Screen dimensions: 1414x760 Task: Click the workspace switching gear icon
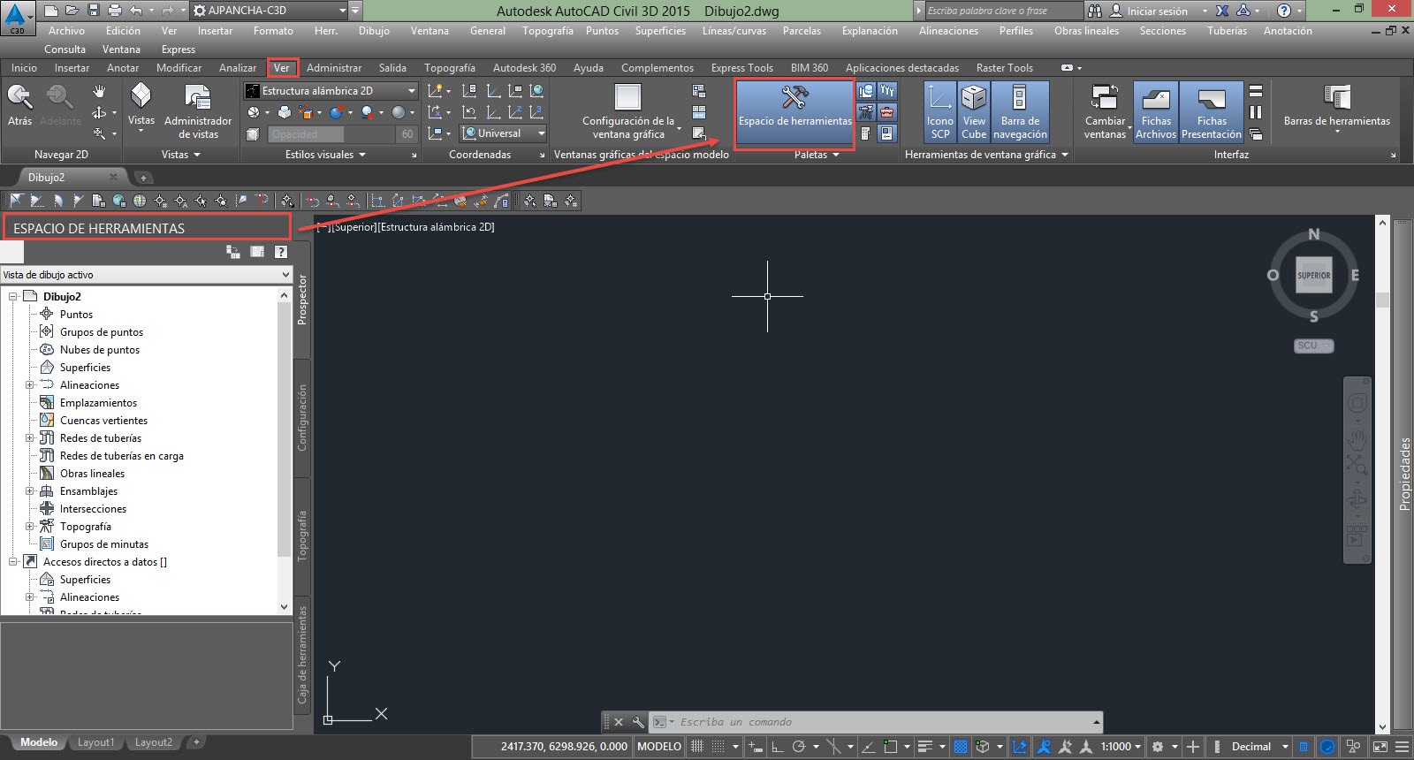pyautogui.click(x=1158, y=747)
